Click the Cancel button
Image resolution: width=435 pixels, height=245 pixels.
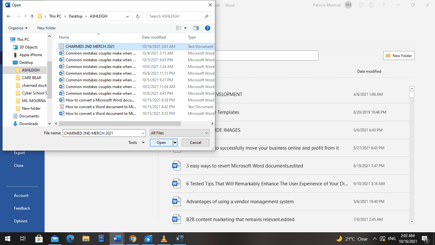coord(195,143)
